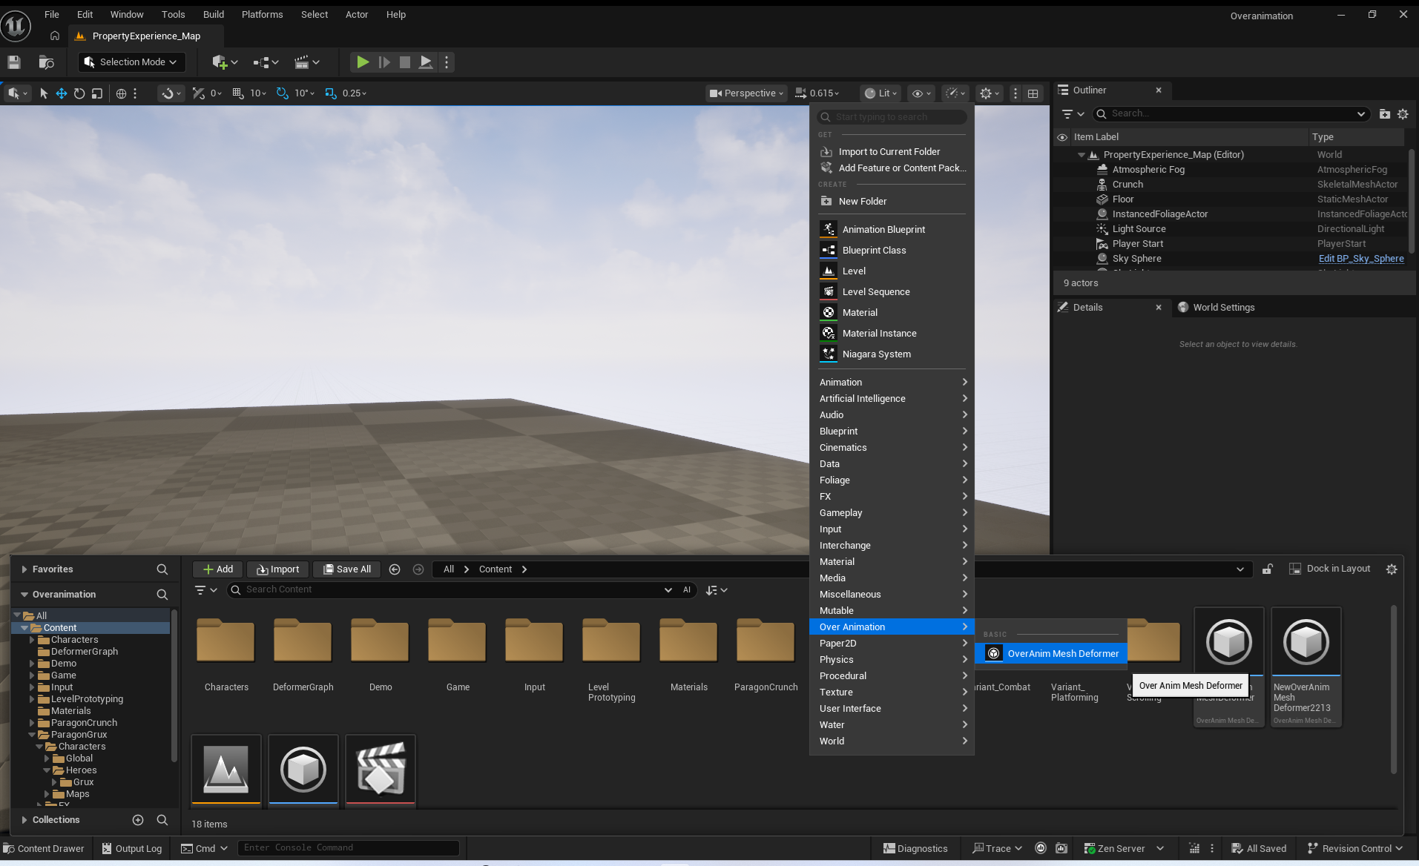Image resolution: width=1419 pixels, height=866 pixels.
Task: Start Play in Editor with green arrow
Action: (362, 62)
